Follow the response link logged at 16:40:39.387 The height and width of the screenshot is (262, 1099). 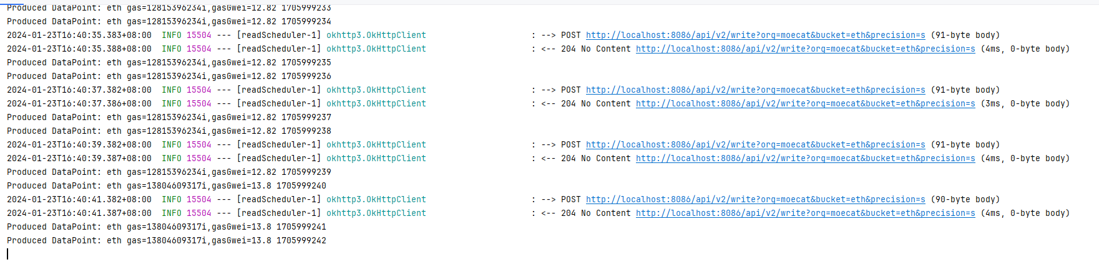[805, 159]
